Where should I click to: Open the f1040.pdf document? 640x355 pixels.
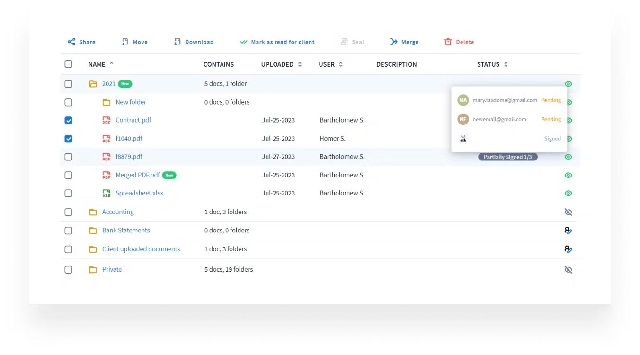129,139
